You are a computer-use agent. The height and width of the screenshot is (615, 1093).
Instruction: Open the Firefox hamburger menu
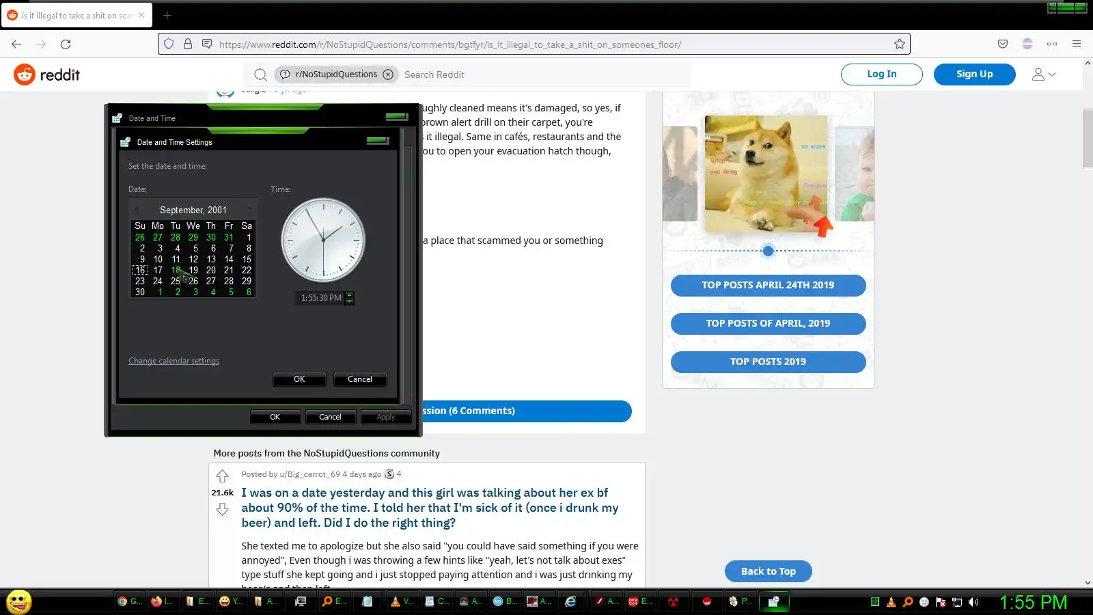(x=1077, y=44)
